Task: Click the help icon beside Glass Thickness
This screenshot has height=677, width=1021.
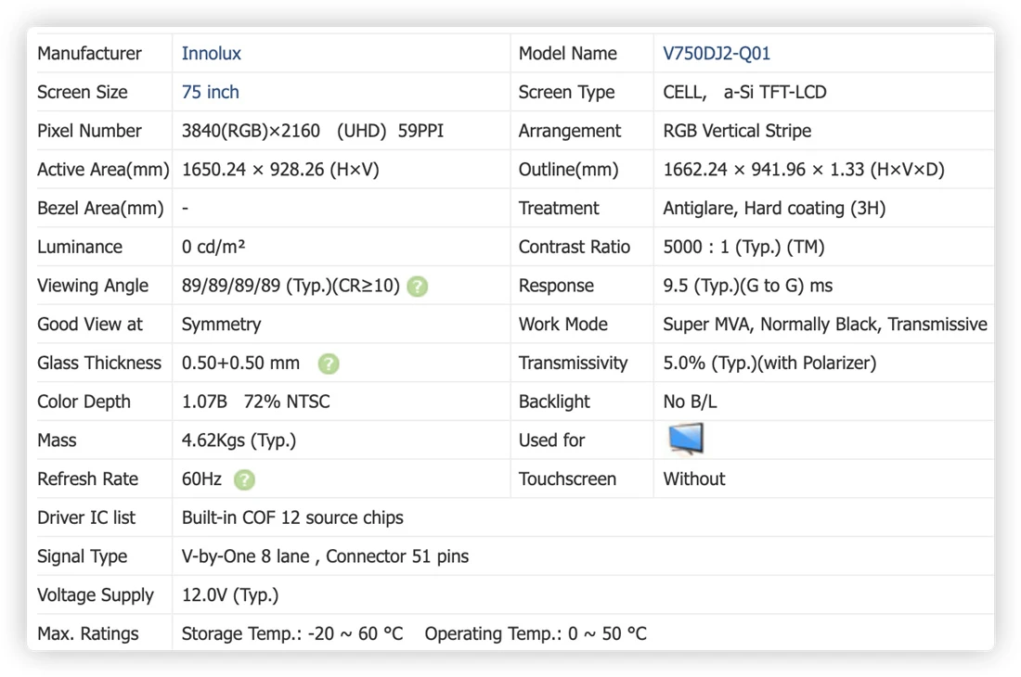Action: (329, 364)
